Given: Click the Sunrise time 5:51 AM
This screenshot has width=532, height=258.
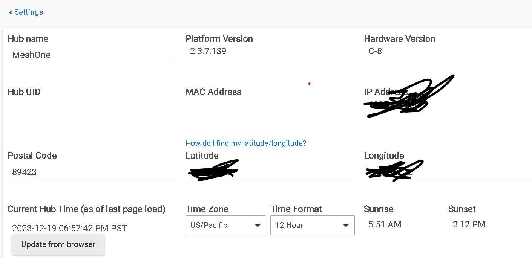Looking at the screenshot, I should tap(385, 225).
